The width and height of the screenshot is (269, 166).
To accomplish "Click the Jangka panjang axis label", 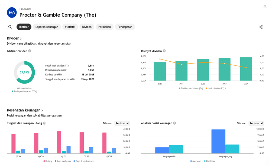I will (225, 157).
